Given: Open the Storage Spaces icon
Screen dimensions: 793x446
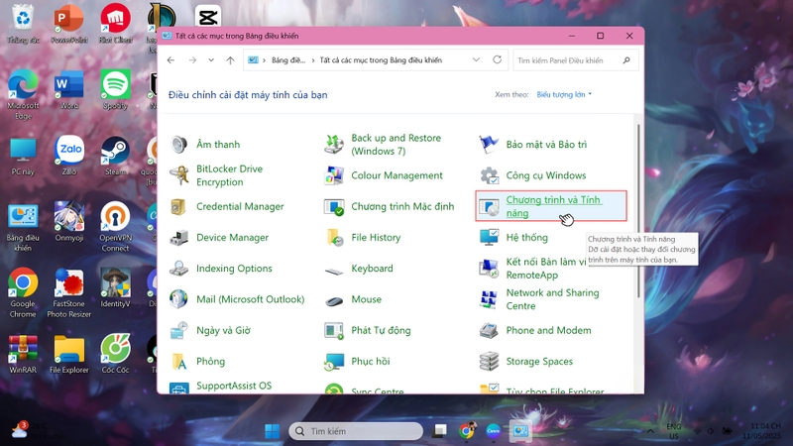Looking at the screenshot, I should (x=489, y=362).
